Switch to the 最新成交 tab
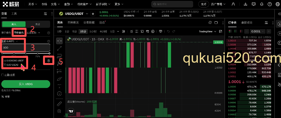The width and height of the screenshot is (281, 118). pyautogui.click(x=247, y=23)
